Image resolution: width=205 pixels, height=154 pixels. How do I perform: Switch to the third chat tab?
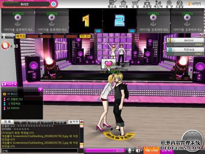pos(34,122)
